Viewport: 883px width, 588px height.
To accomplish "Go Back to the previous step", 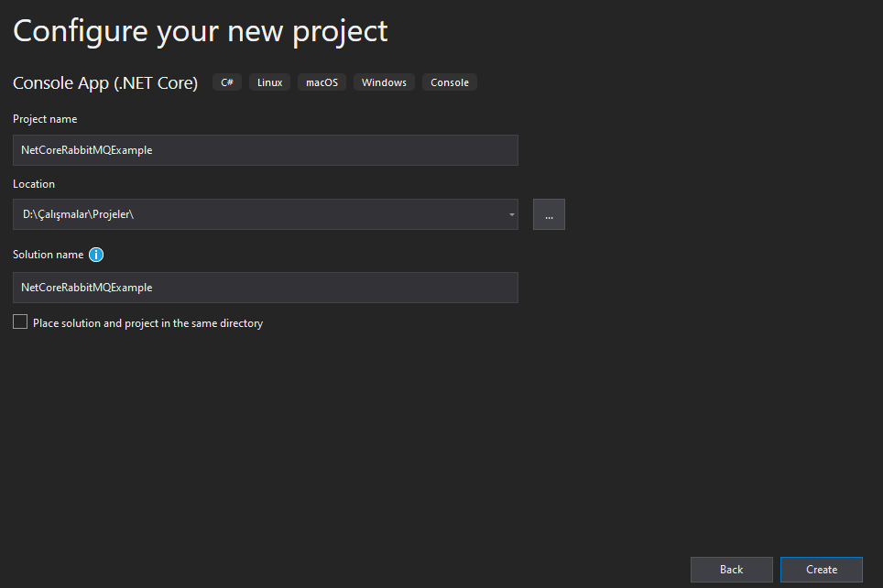I will pos(731,570).
